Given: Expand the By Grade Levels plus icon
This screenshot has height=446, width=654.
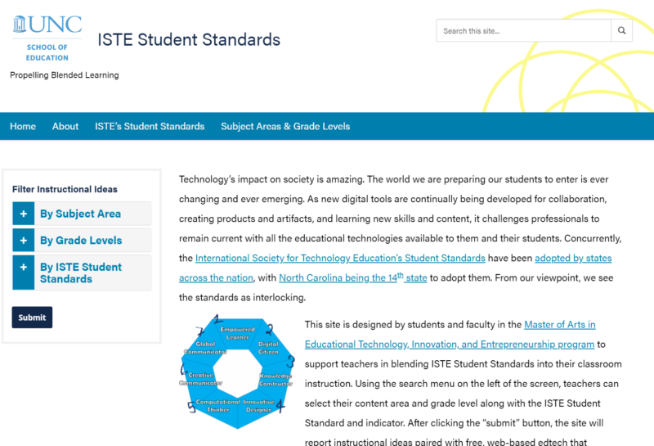Looking at the screenshot, I should tap(24, 240).
